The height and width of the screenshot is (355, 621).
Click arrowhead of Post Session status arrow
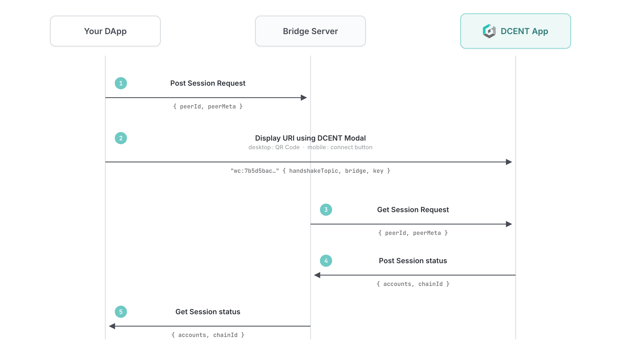(317, 275)
